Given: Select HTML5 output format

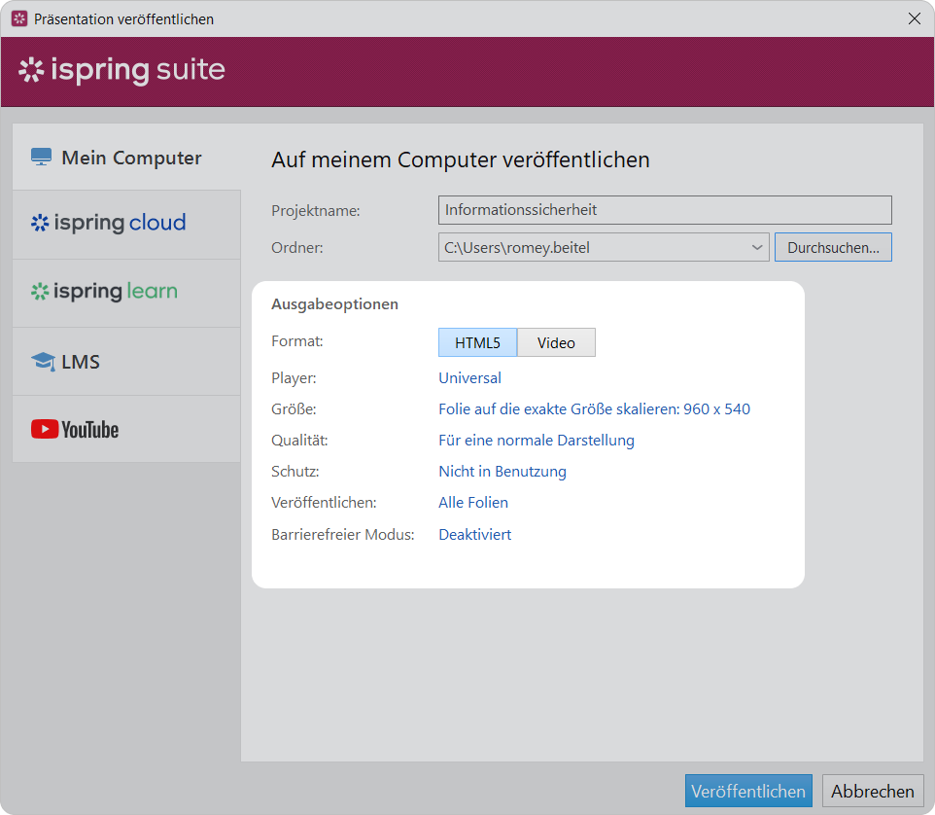Looking at the screenshot, I should pyautogui.click(x=477, y=342).
